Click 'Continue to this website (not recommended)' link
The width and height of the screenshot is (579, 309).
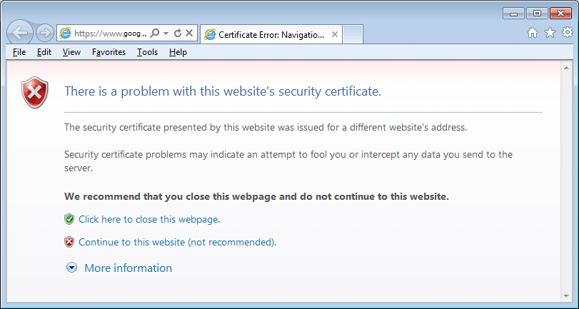178,242
